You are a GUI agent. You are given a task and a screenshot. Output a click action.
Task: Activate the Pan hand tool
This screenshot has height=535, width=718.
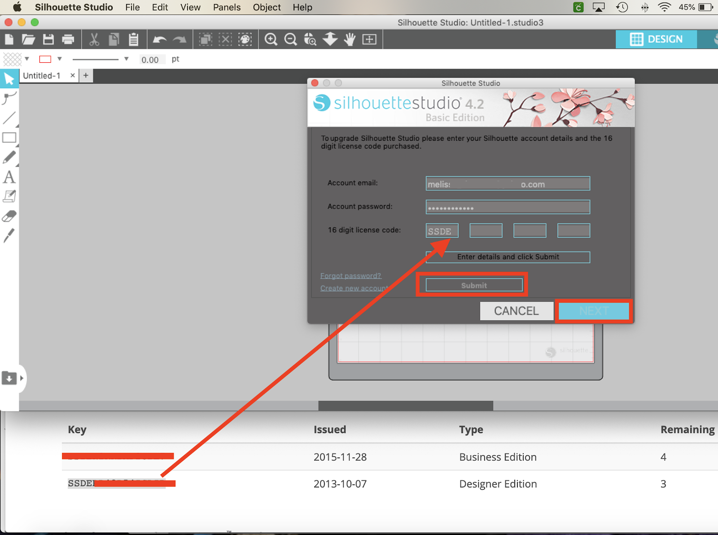tap(350, 39)
